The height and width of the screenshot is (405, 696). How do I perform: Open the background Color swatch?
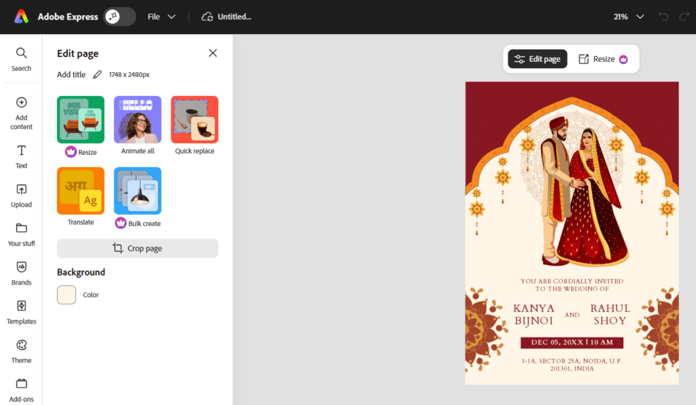tap(67, 295)
